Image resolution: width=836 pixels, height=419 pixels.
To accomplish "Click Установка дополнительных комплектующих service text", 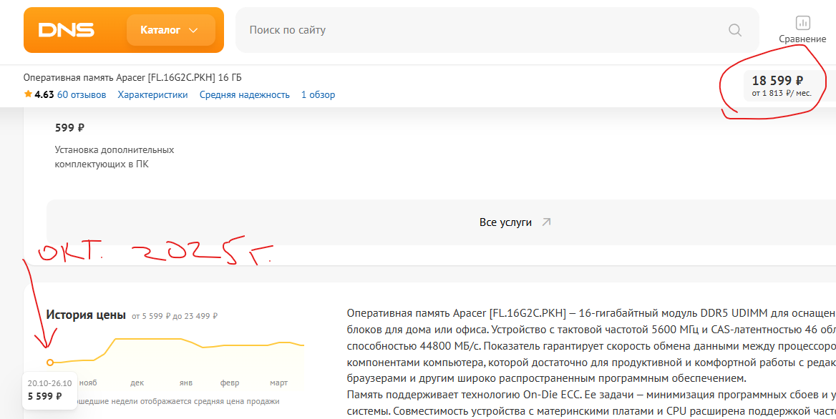I will point(114,157).
